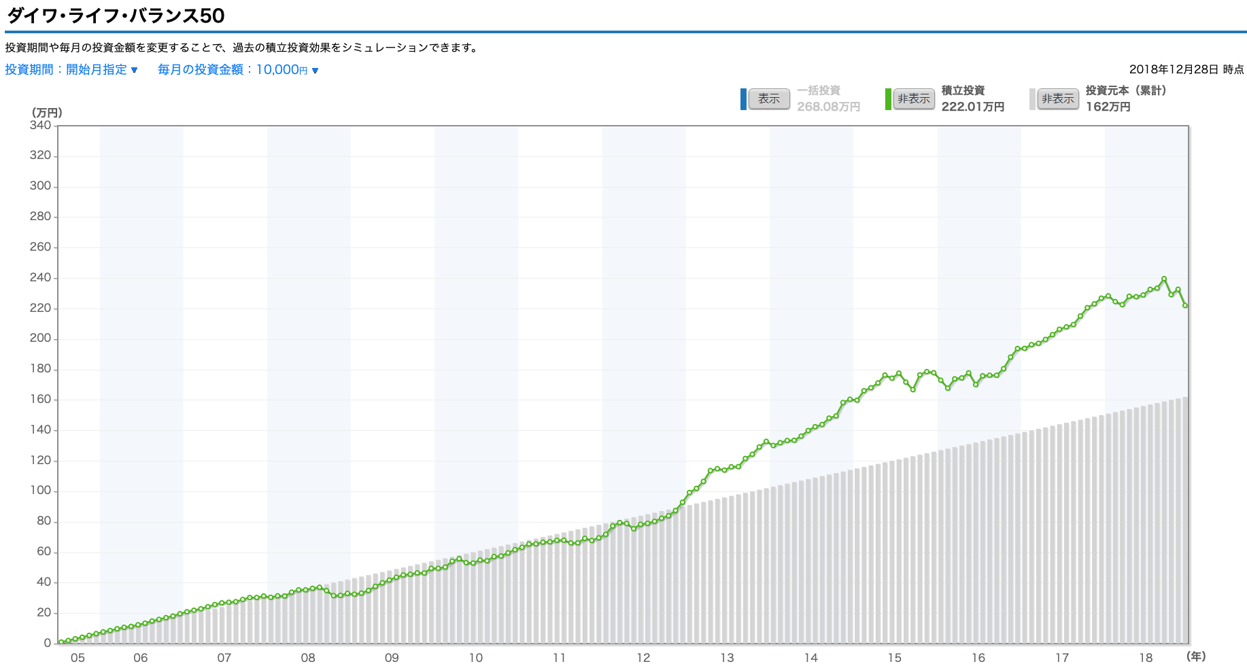Open the 投資期間:開始月指定 dropdown

click(x=71, y=69)
